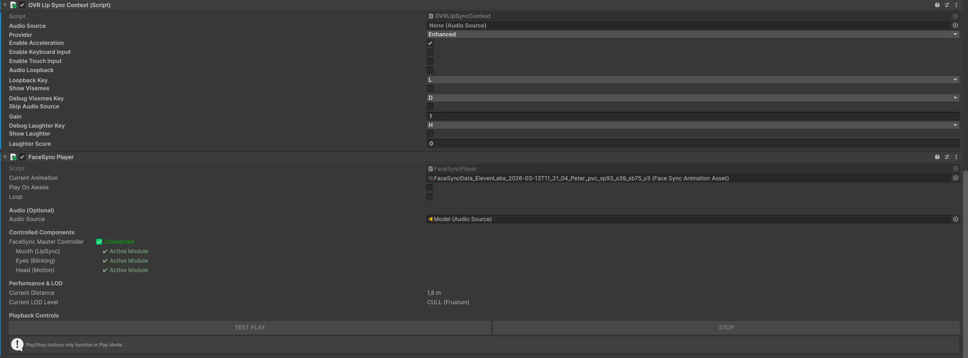Screen dimensions: 968x358
Task: Click the FaceSync animation asset icon
Action: (430, 178)
